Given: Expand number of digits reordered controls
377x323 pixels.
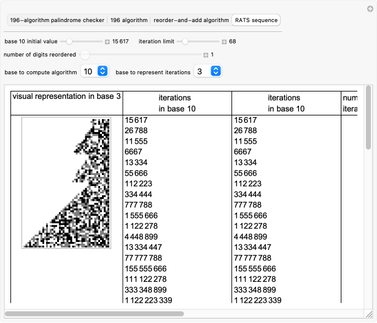Looking at the screenshot, I should [x=206, y=55].
